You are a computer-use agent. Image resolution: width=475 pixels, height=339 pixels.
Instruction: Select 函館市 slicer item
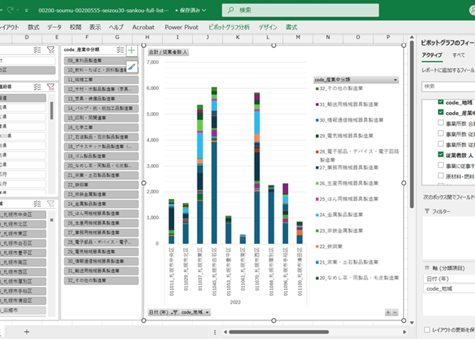[x=23, y=310]
